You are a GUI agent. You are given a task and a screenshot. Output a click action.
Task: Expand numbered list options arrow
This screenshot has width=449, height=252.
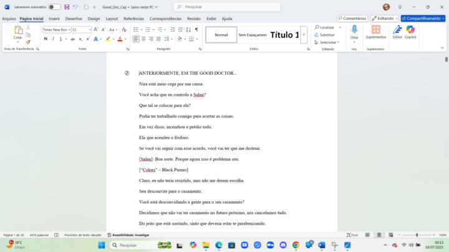click(153, 30)
